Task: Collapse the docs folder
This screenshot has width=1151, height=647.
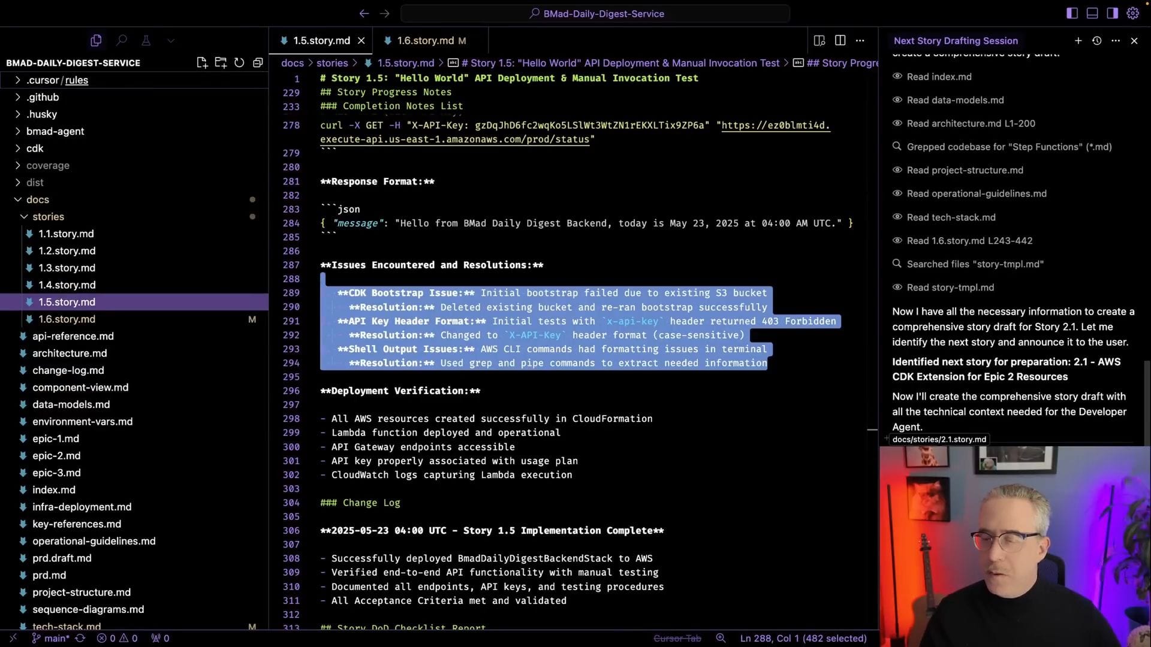Action: tap(37, 199)
